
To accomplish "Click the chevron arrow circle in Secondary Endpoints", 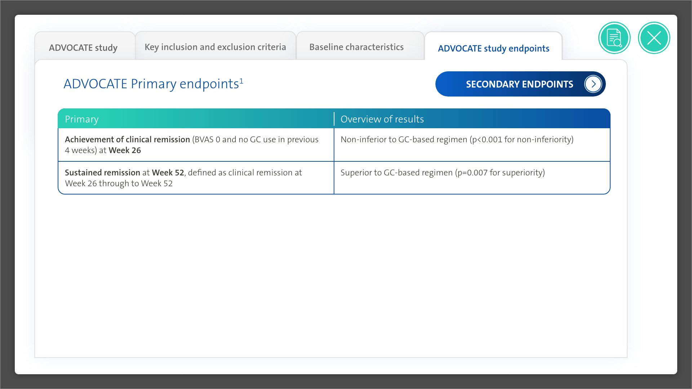I will 593,84.
